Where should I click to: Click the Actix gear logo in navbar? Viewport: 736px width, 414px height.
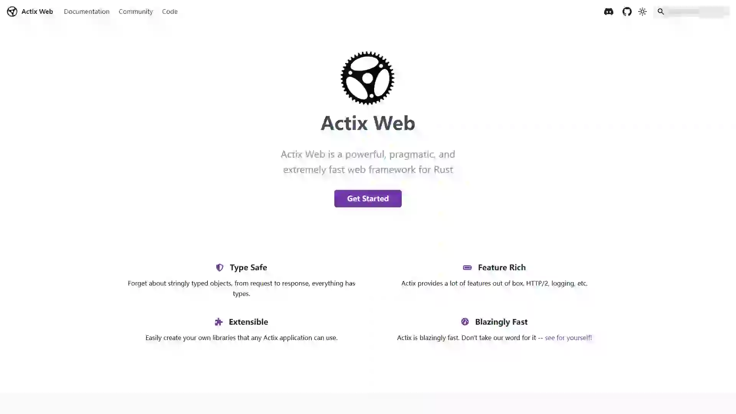pos(12,11)
